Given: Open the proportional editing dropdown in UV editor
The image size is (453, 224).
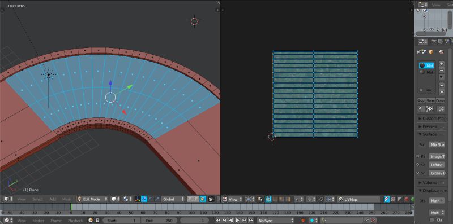Looking at the screenshot, I should (x=311, y=199).
